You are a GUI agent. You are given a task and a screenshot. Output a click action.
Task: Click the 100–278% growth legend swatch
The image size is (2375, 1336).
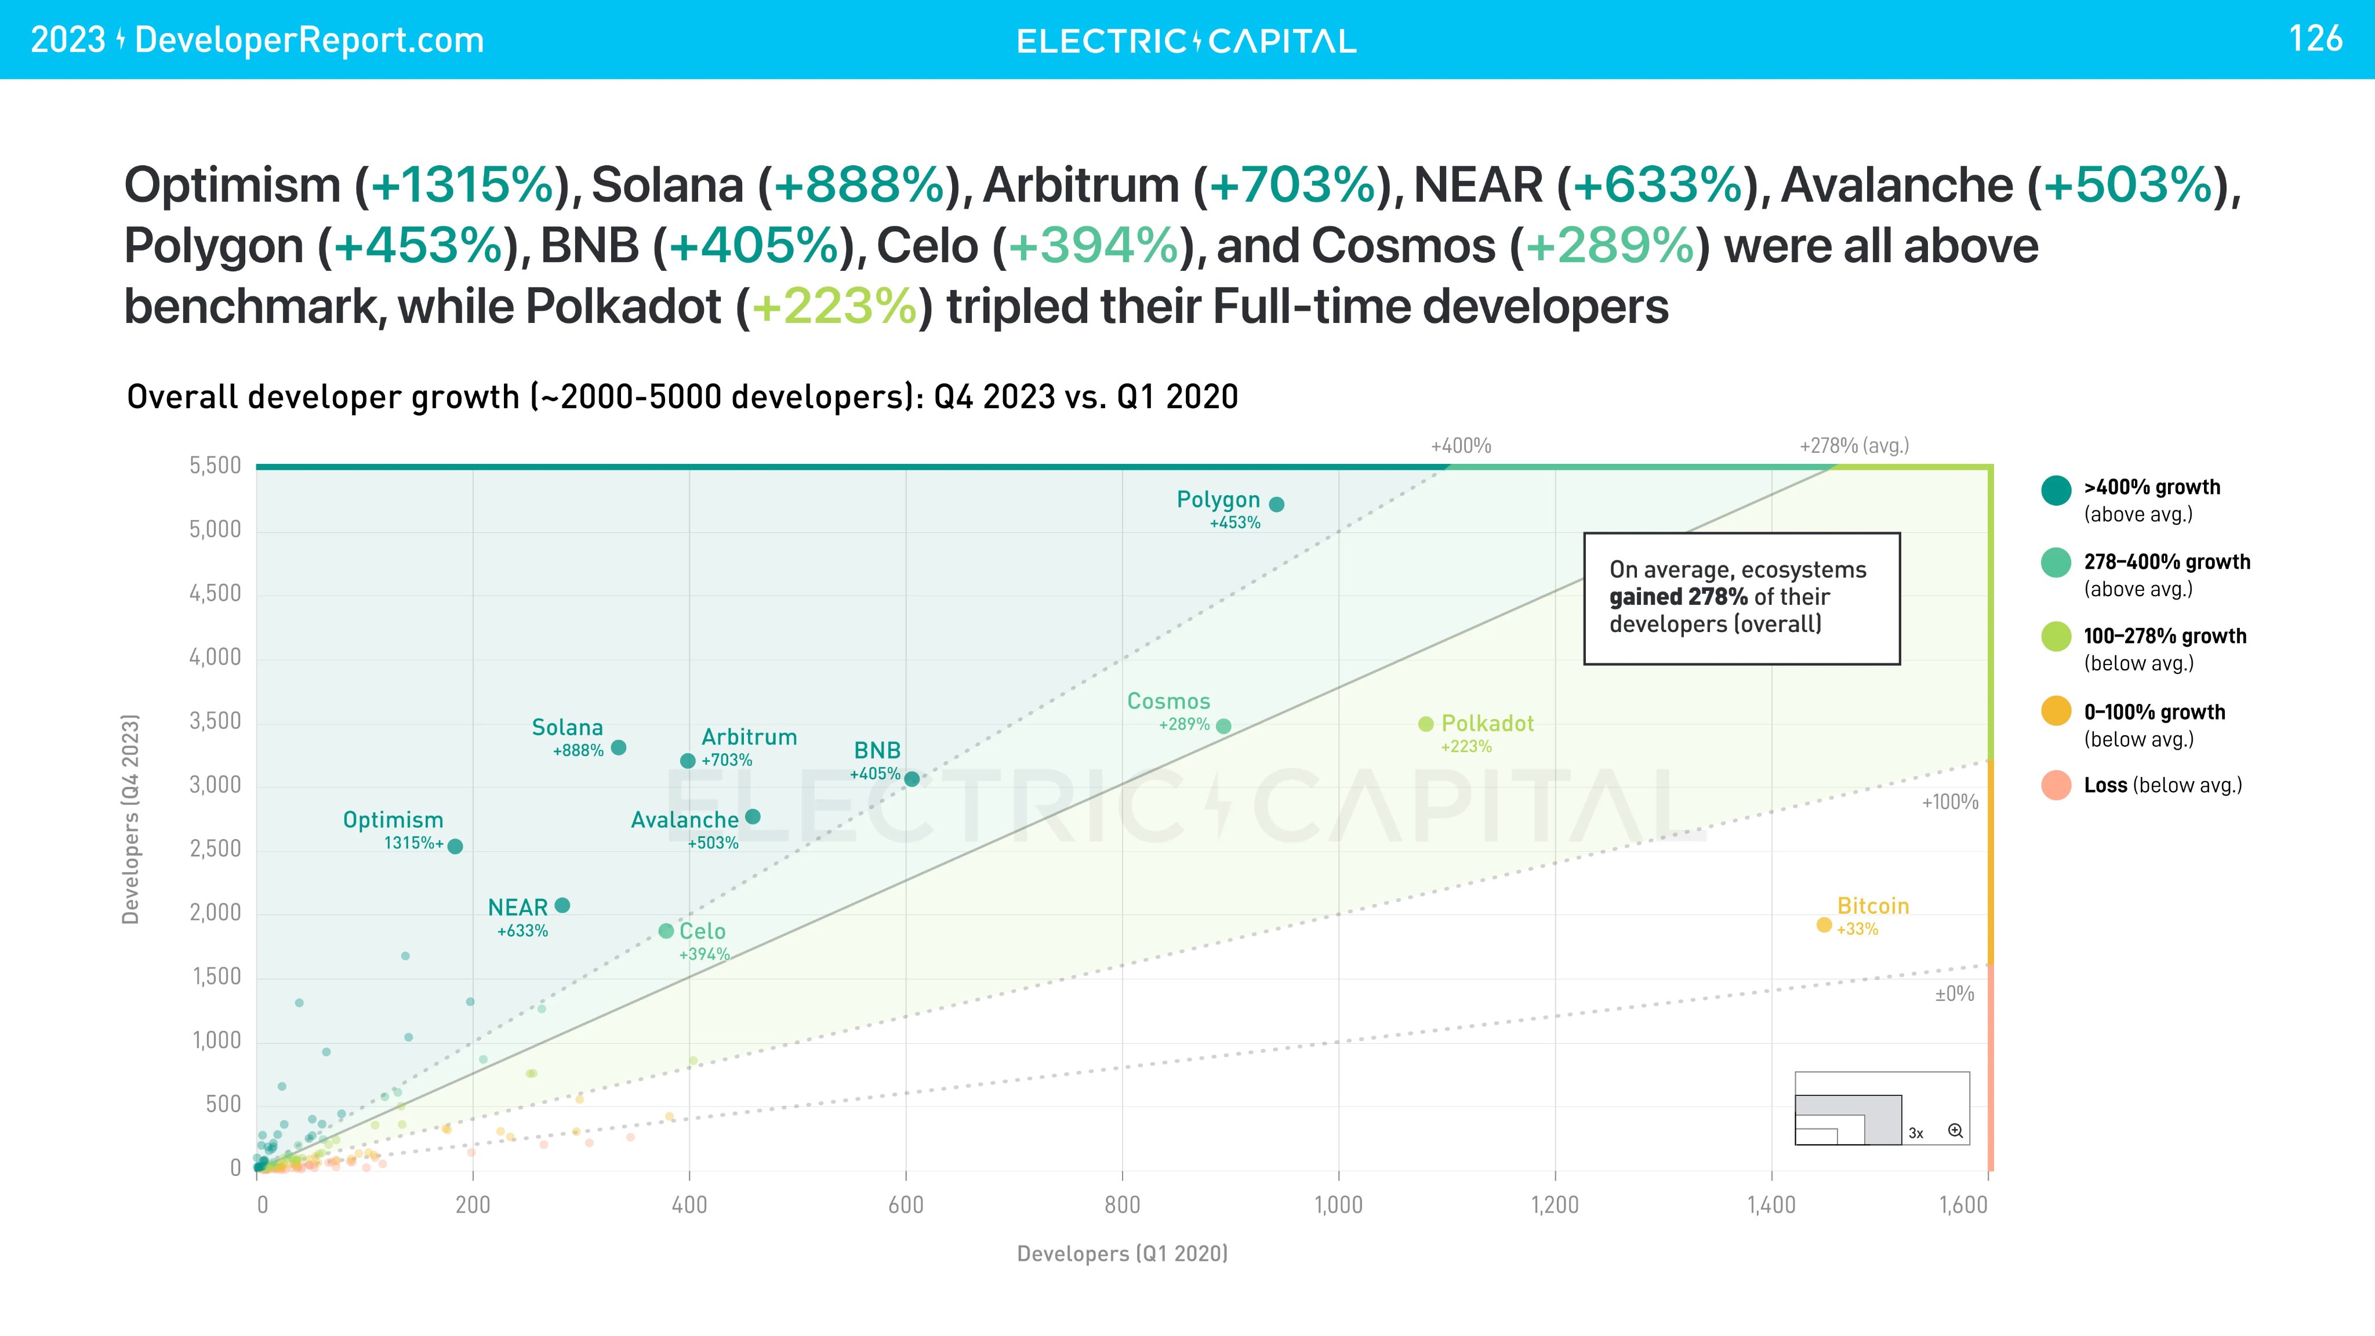coord(2056,636)
